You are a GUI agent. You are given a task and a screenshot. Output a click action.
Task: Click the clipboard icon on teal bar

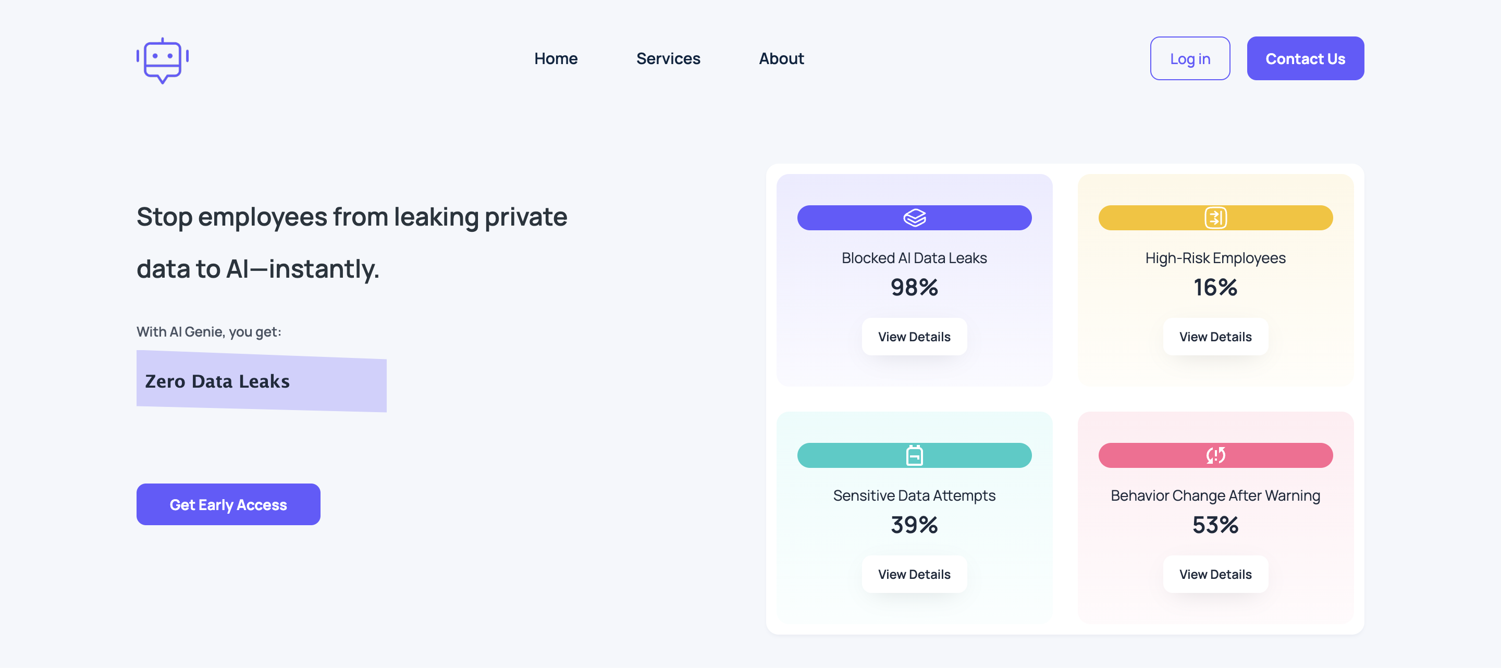pyautogui.click(x=914, y=455)
